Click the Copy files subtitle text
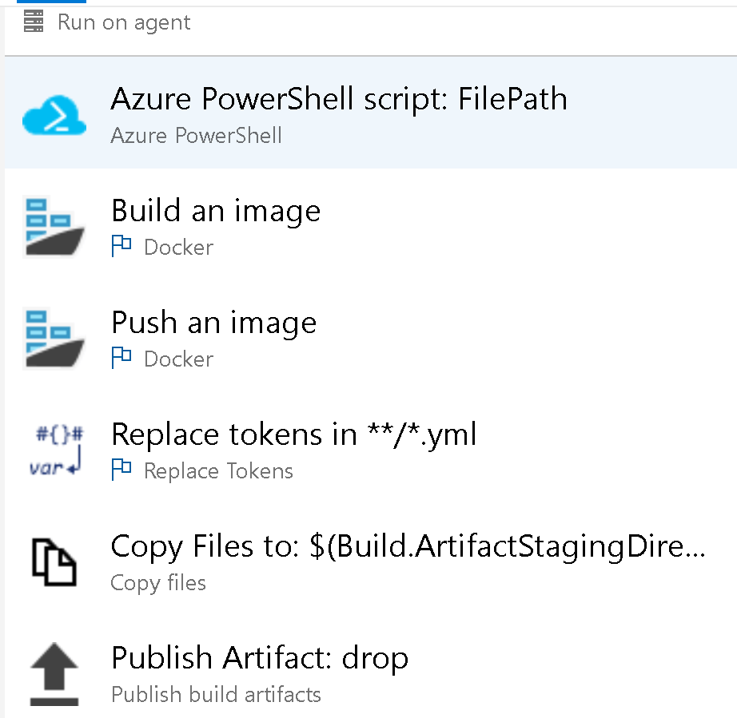The width and height of the screenshot is (737, 718). tap(158, 583)
